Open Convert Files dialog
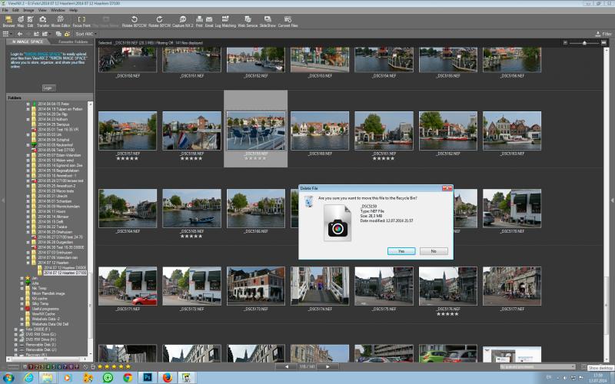The image size is (615, 384). [288, 22]
